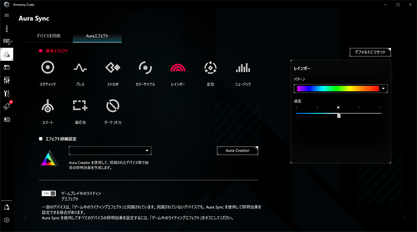
Task: Open the keyboard Devices icon in the sidebar
Action: click(x=7, y=42)
